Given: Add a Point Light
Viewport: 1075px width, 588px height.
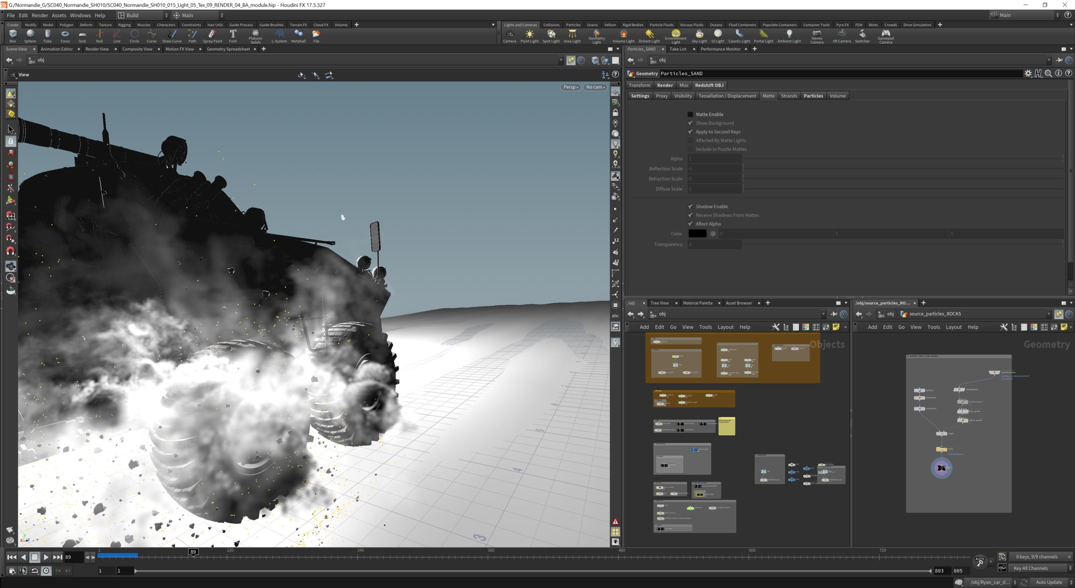Looking at the screenshot, I should [530, 36].
